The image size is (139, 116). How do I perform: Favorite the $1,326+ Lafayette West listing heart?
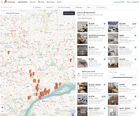click(x=86, y=23)
